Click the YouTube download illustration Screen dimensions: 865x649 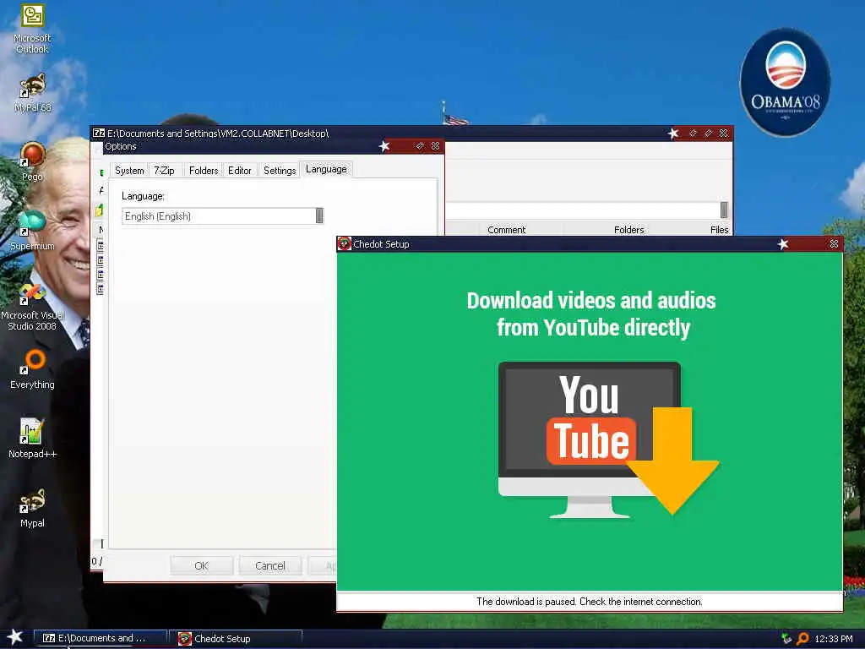click(608, 439)
